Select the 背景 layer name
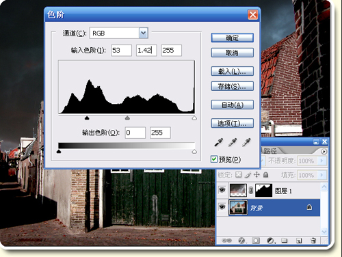This screenshot has height=257, width=342. tap(256, 208)
